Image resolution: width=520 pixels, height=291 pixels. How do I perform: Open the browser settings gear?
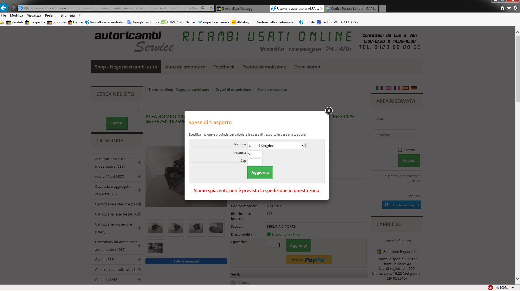pos(516,8)
